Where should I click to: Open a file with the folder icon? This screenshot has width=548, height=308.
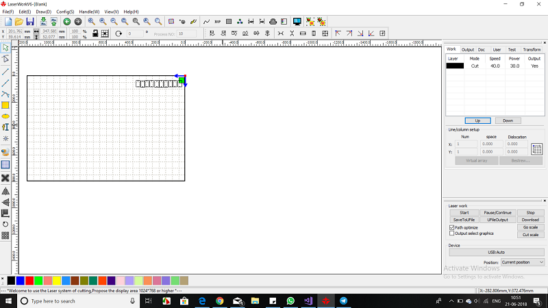[x=19, y=22]
